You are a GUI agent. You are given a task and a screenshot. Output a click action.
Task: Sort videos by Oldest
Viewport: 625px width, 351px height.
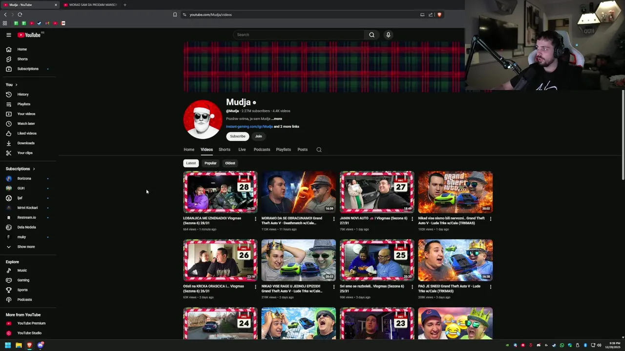(x=230, y=163)
